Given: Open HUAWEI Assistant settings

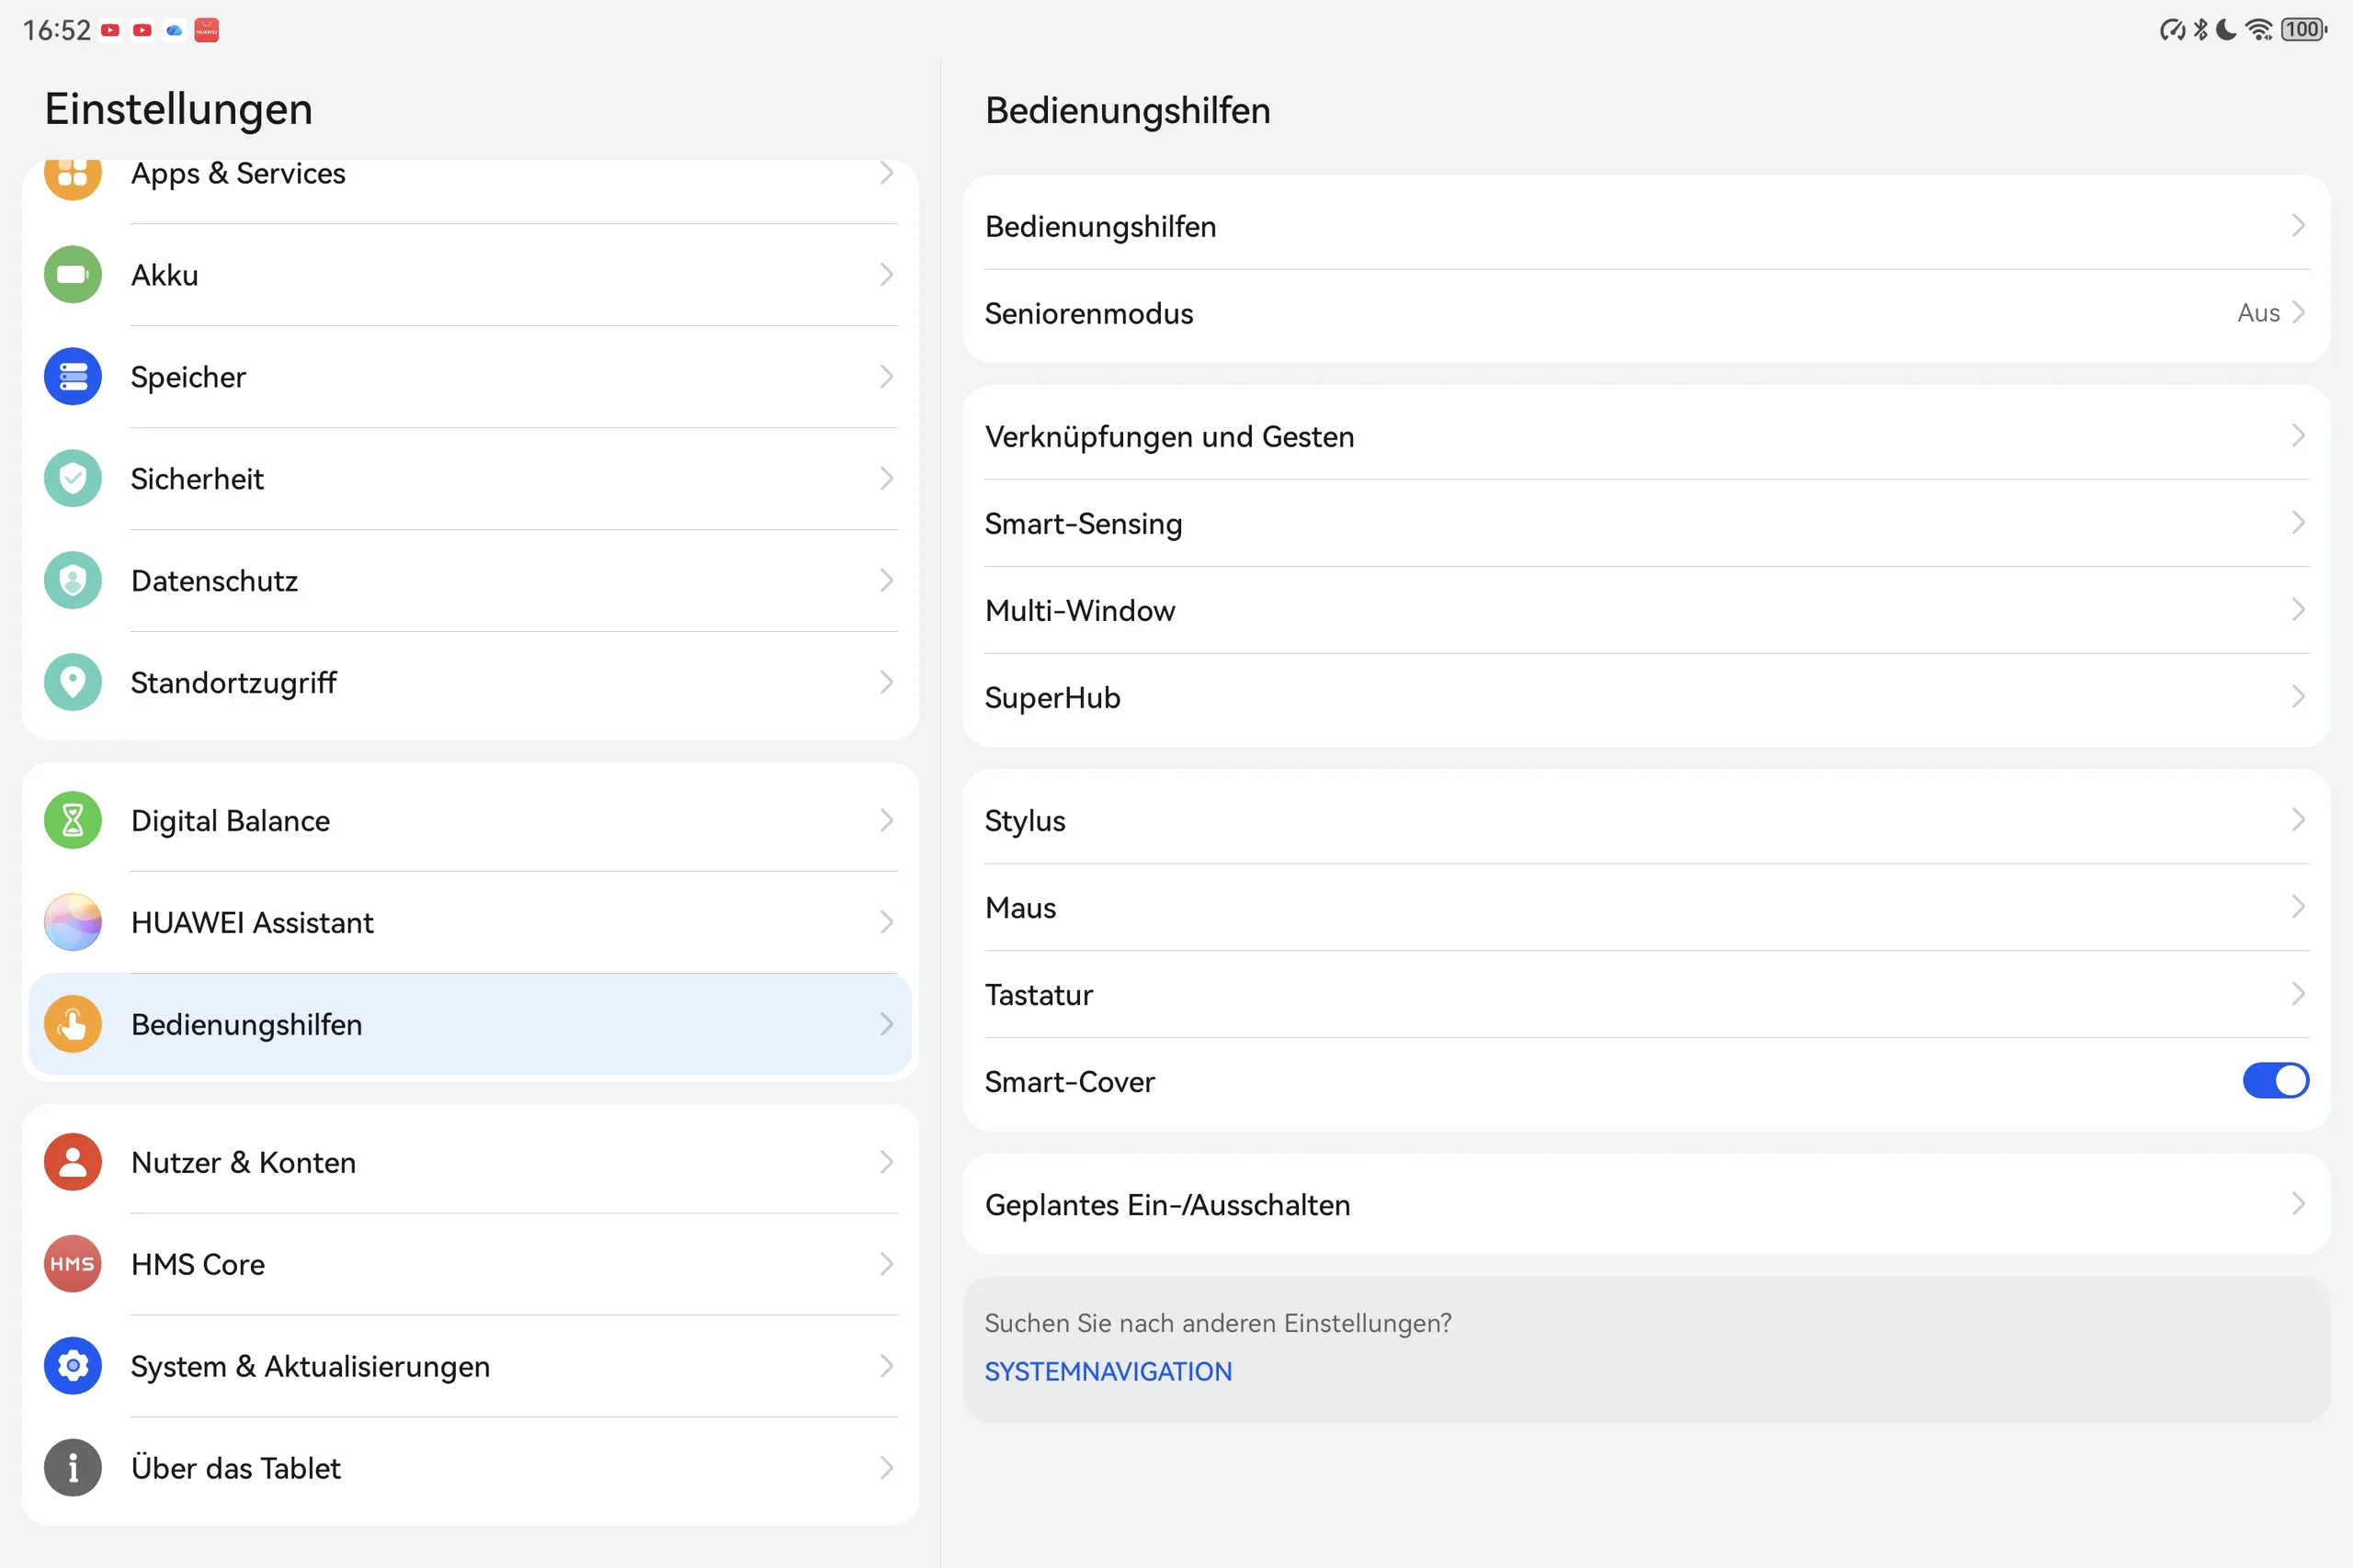Looking at the screenshot, I should [471, 923].
